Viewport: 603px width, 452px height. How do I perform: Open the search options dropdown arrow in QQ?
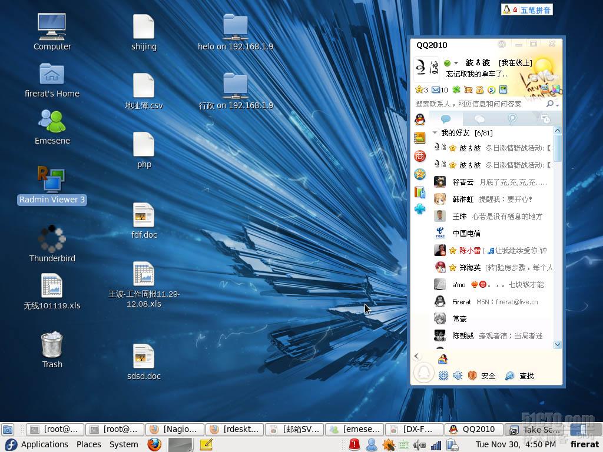pos(557,105)
